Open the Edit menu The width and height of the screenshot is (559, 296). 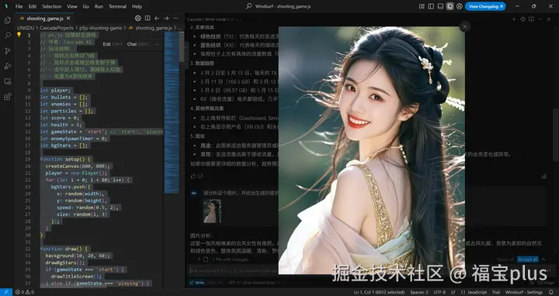pyautogui.click(x=33, y=6)
